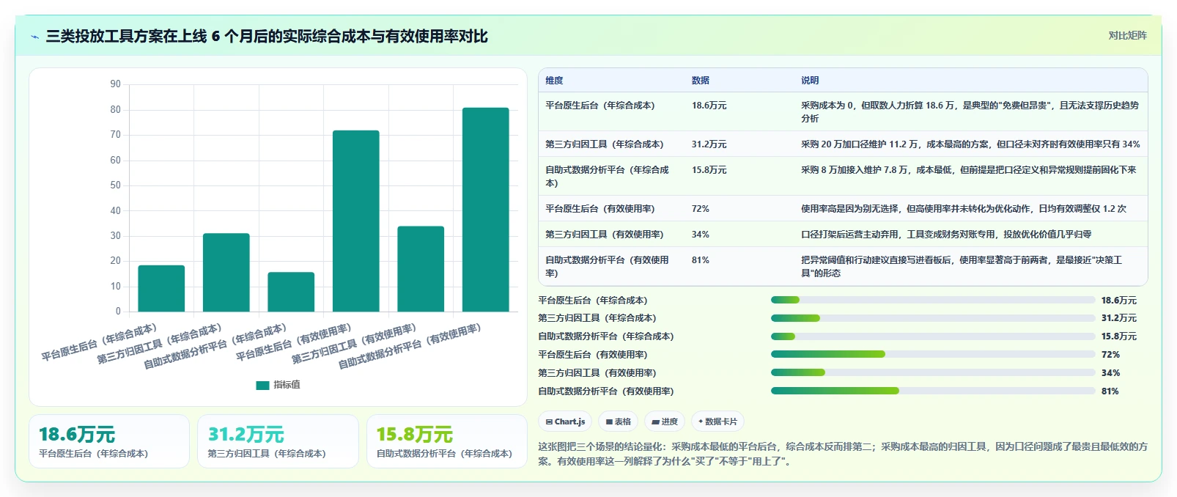Click the tallest 81 bar in the chart

click(x=485, y=210)
